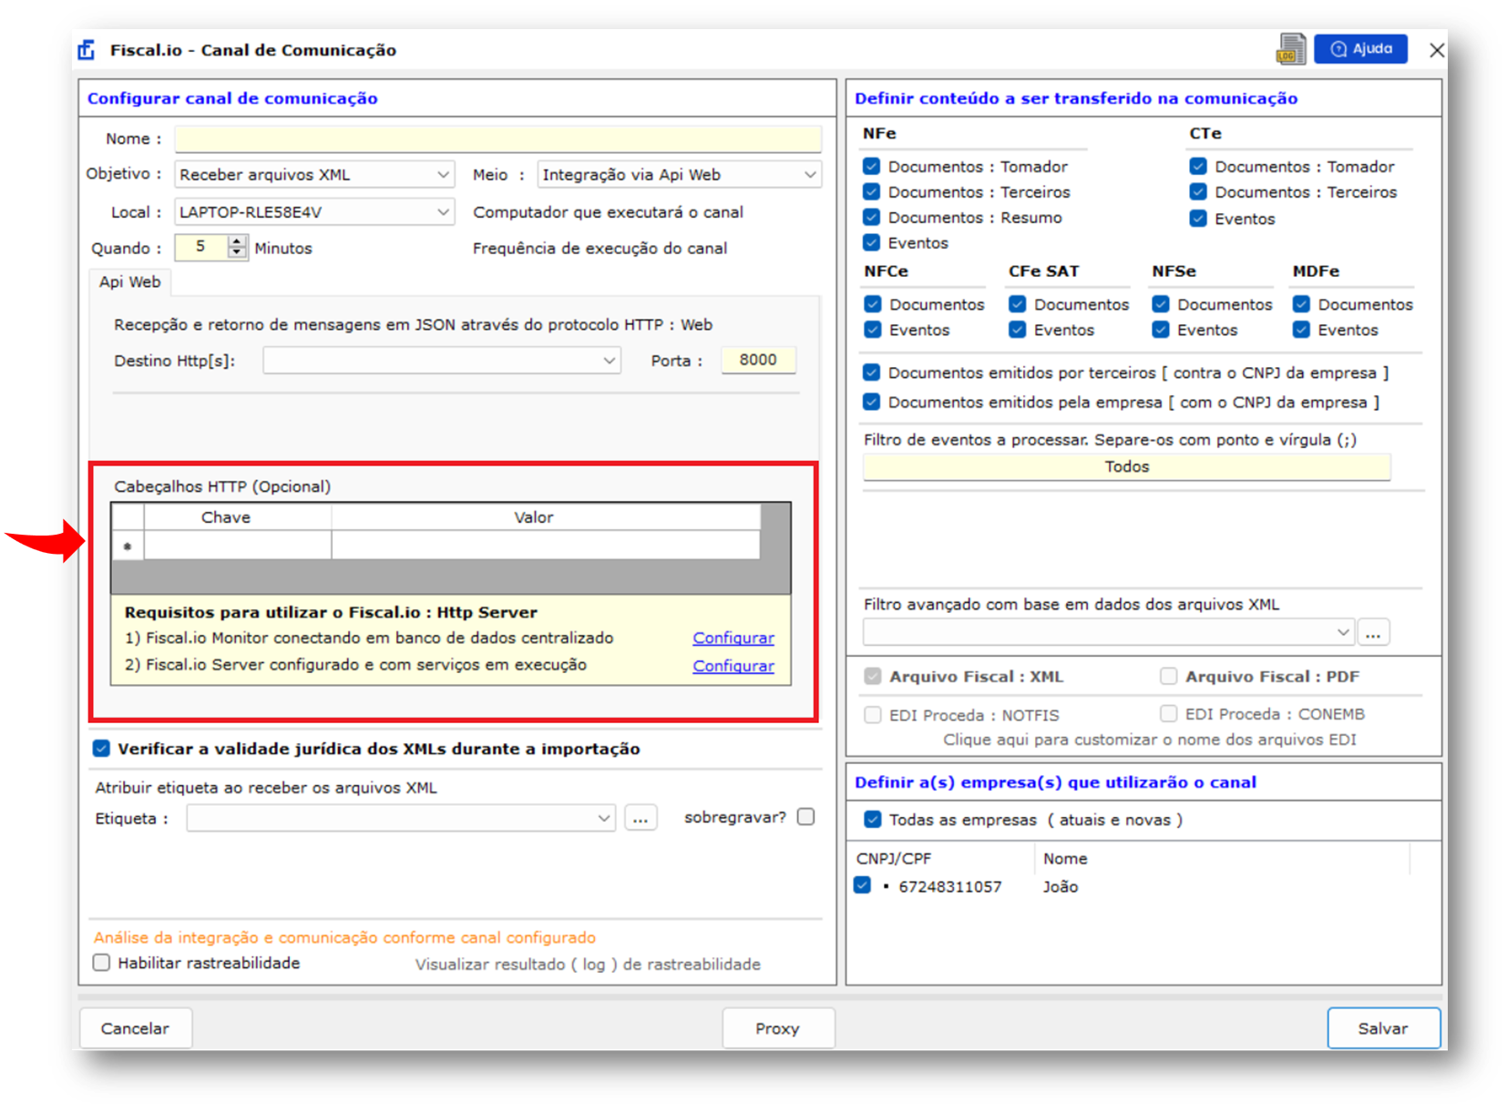Increase the Quando minutes value

(237, 241)
